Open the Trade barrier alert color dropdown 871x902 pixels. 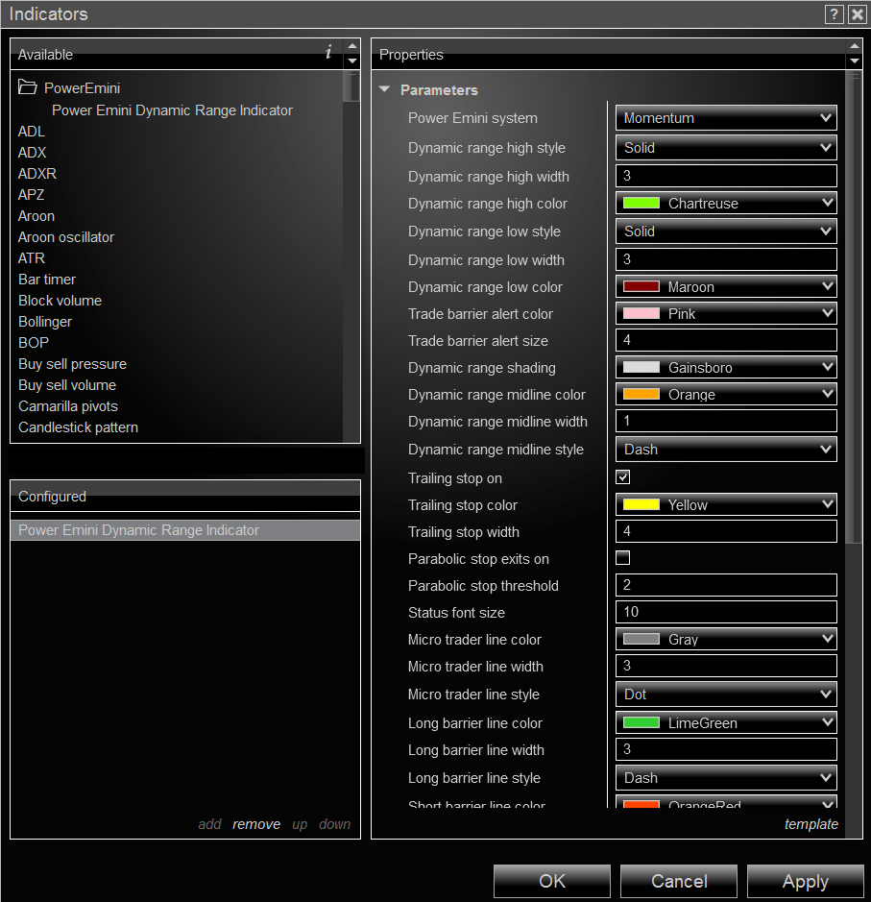coord(726,313)
